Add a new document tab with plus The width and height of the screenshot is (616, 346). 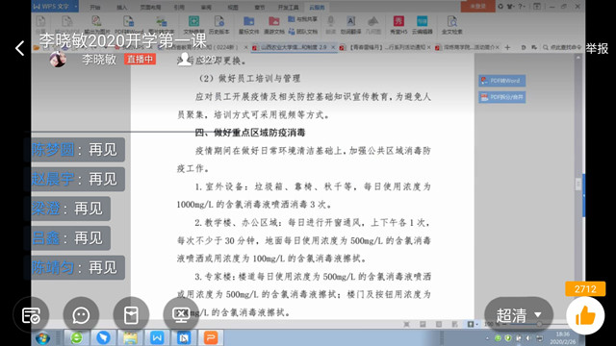[507, 47]
